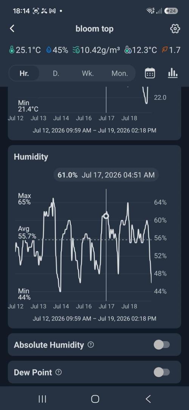Image resolution: width=189 pixels, height=410 pixels.
Task: Open Absolute Humidity help question mark
Action: point(90,345)
